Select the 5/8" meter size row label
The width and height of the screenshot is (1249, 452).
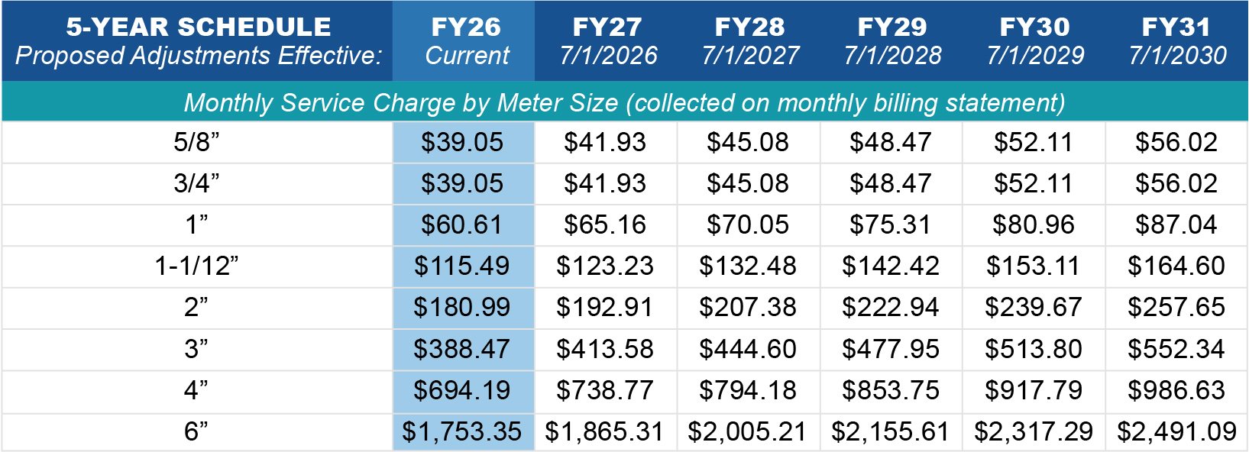[196, 142]
